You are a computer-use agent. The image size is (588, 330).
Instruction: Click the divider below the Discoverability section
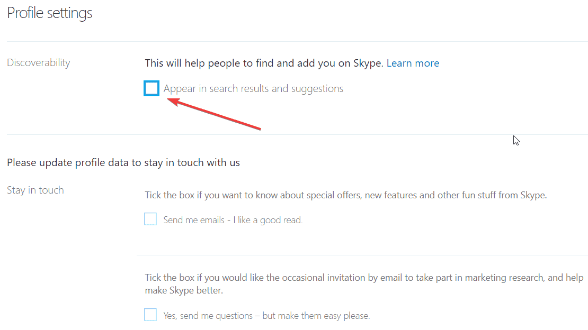(297, 134)
